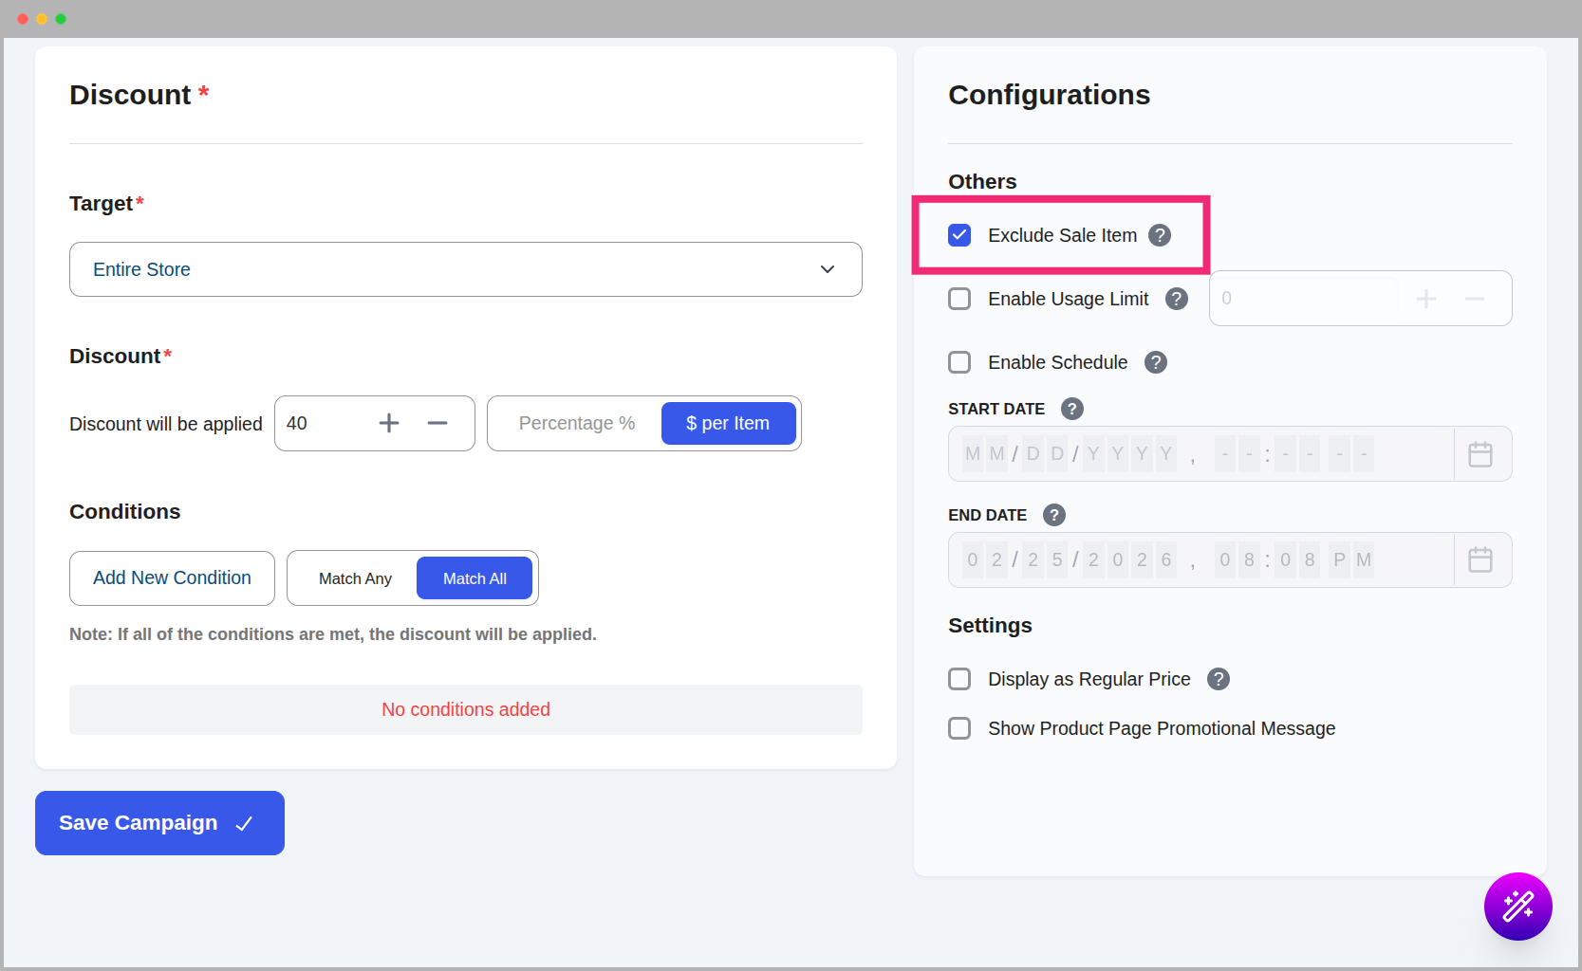Uncheck the Exclude Sale Item checkbox
1582x971 pixels.
click(959, 235)
